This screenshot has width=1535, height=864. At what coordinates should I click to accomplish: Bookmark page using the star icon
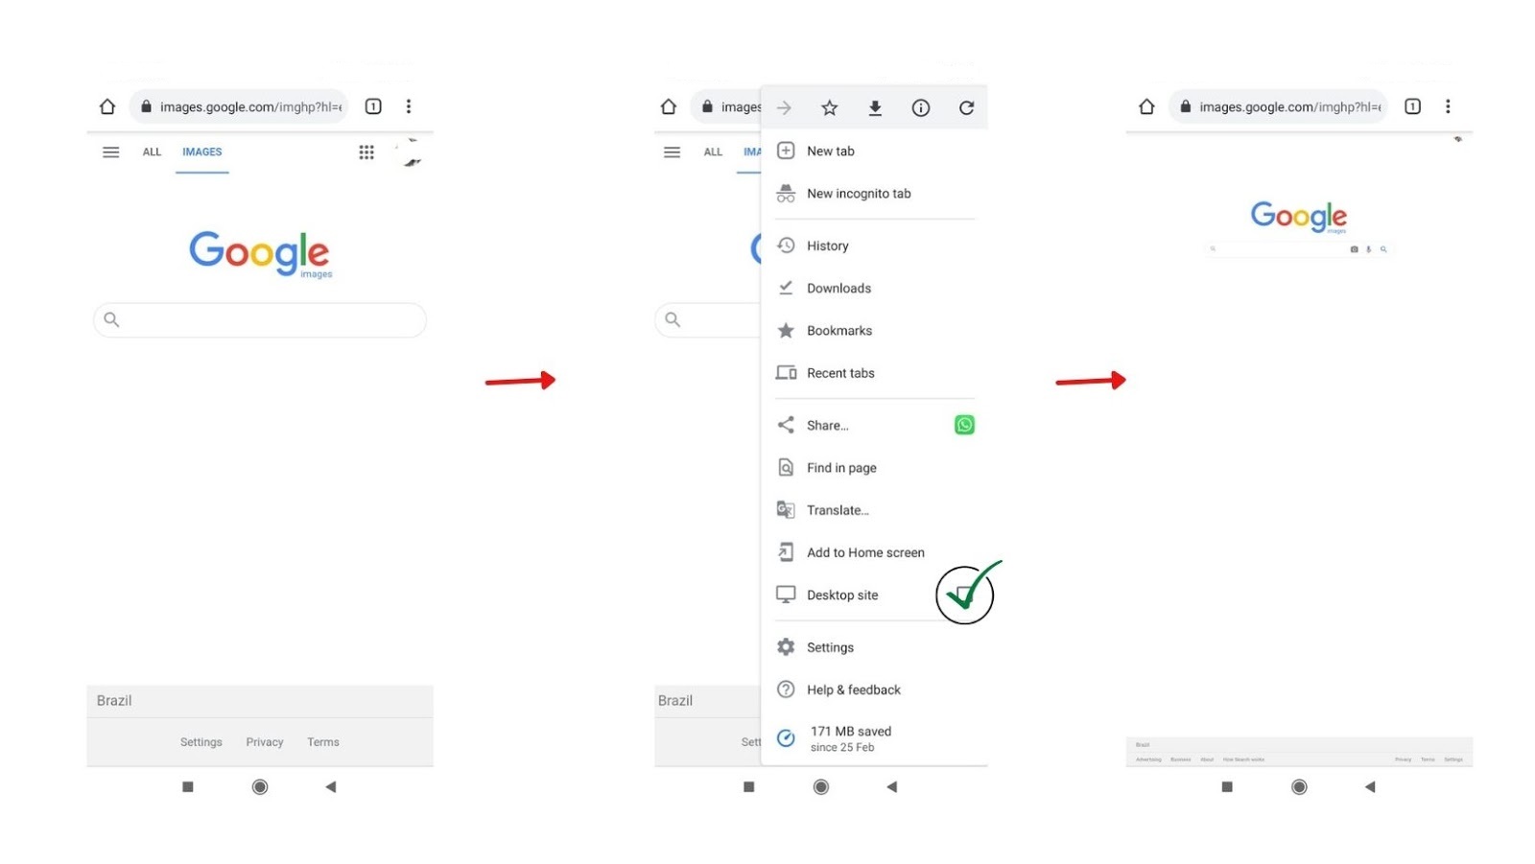[x=830, y=108]
